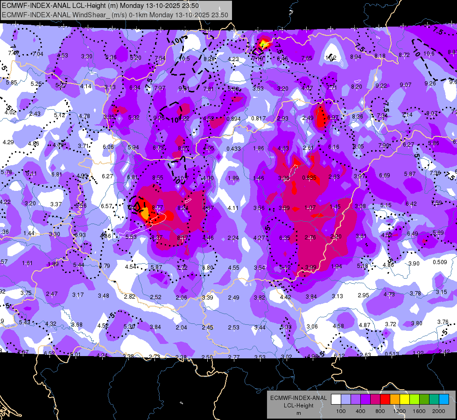Click the WindShear 0-1km title line
Image resolution: width=457 pixels, height=420 pixels.
click(115, 15)
